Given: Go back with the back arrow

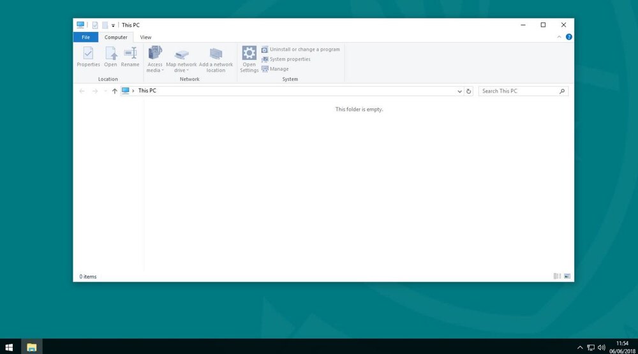Looking at the screenshot, I should coord(82,91).
